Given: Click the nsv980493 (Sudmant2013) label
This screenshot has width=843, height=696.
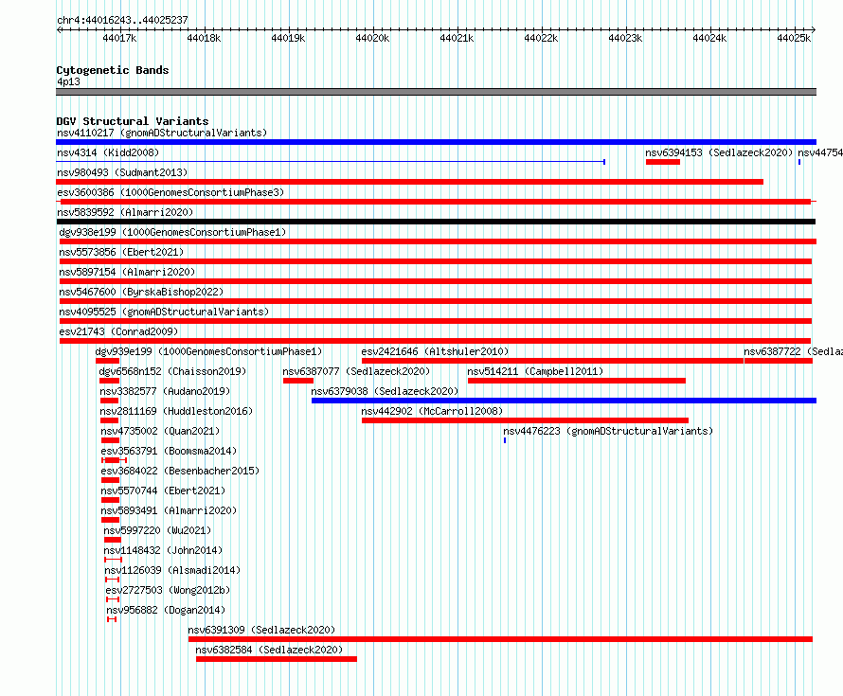Looking at the screenshot, I should (122, 172).
